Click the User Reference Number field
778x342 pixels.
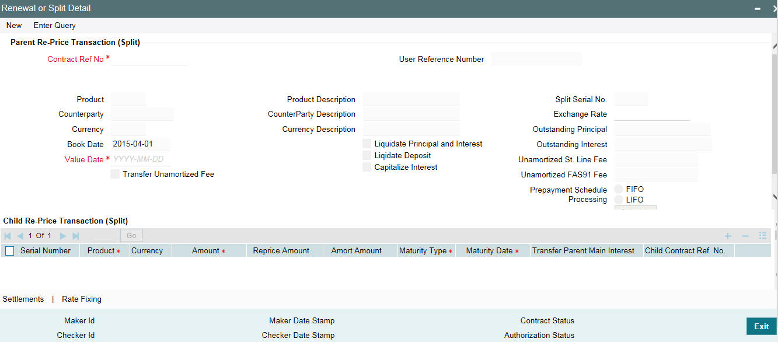point(536,59)
